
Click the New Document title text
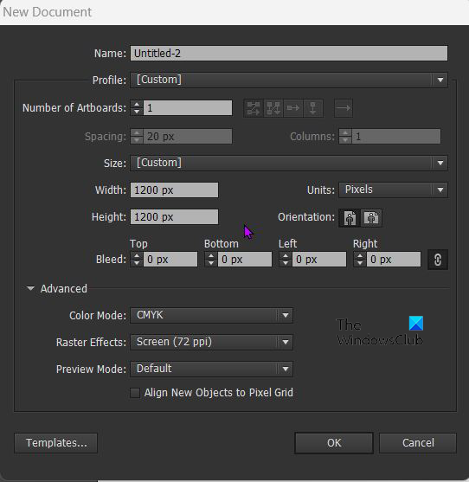pos(47,12)
